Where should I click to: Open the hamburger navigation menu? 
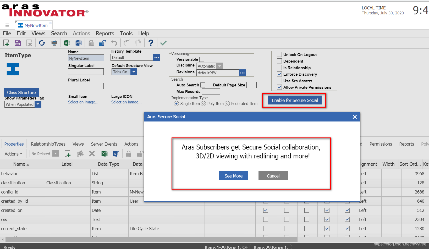point(7,25)
